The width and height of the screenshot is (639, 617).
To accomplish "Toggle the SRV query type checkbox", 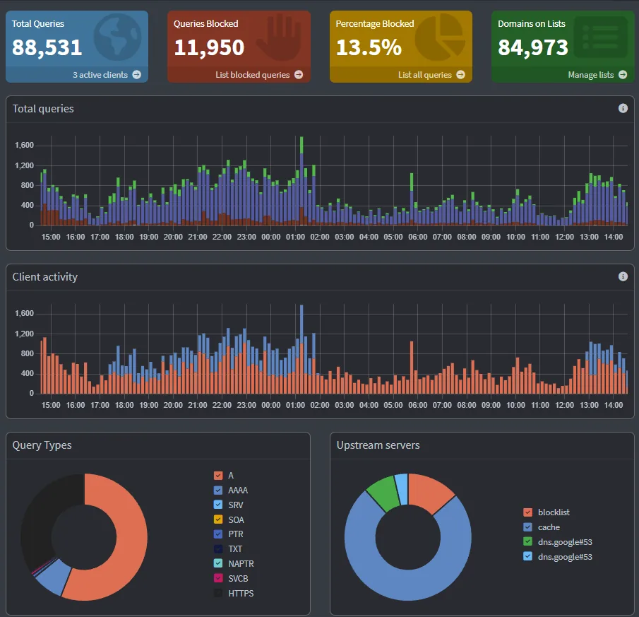I will pos(218,505).
